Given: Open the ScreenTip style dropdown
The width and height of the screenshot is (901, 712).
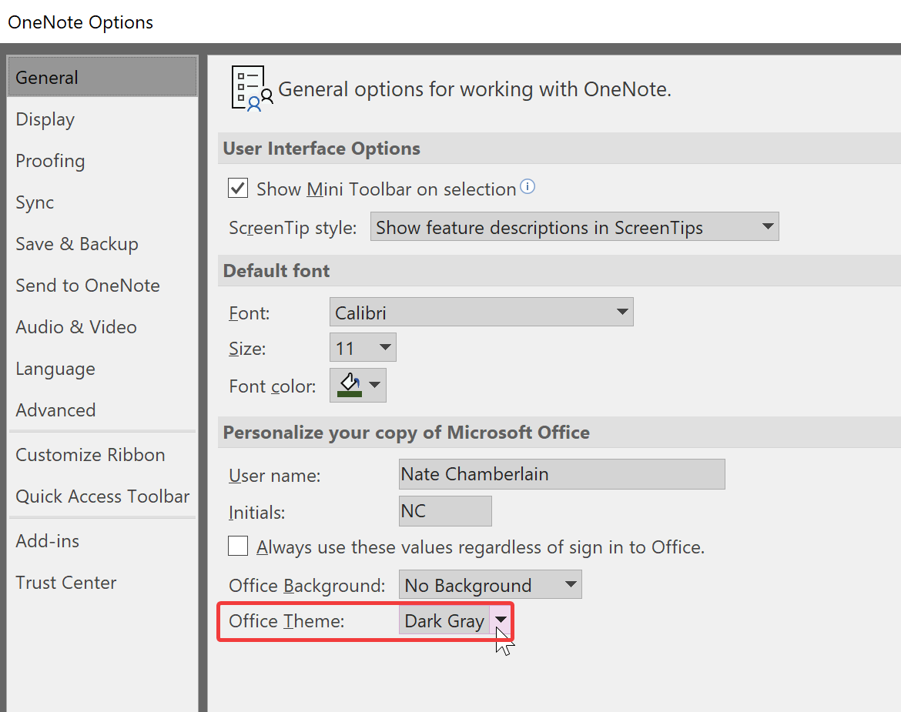Looking at the screenshot, I should [x=574, y=227].
